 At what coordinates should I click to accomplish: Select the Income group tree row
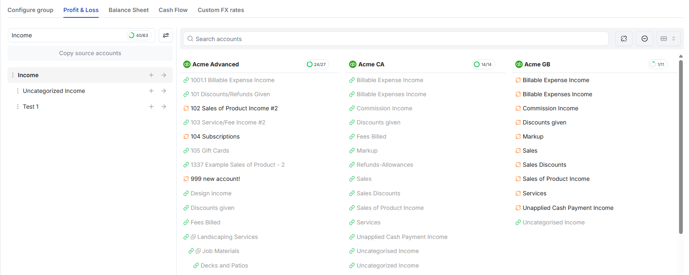coord(90,75)
